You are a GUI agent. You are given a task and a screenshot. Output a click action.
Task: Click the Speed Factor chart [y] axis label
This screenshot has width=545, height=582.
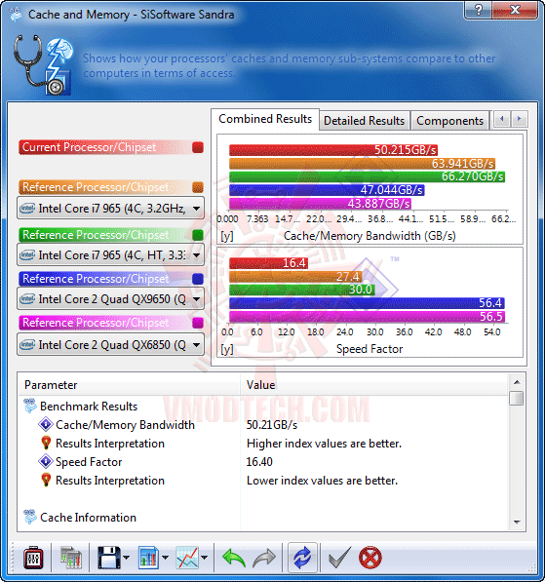(x=227, y=349)
